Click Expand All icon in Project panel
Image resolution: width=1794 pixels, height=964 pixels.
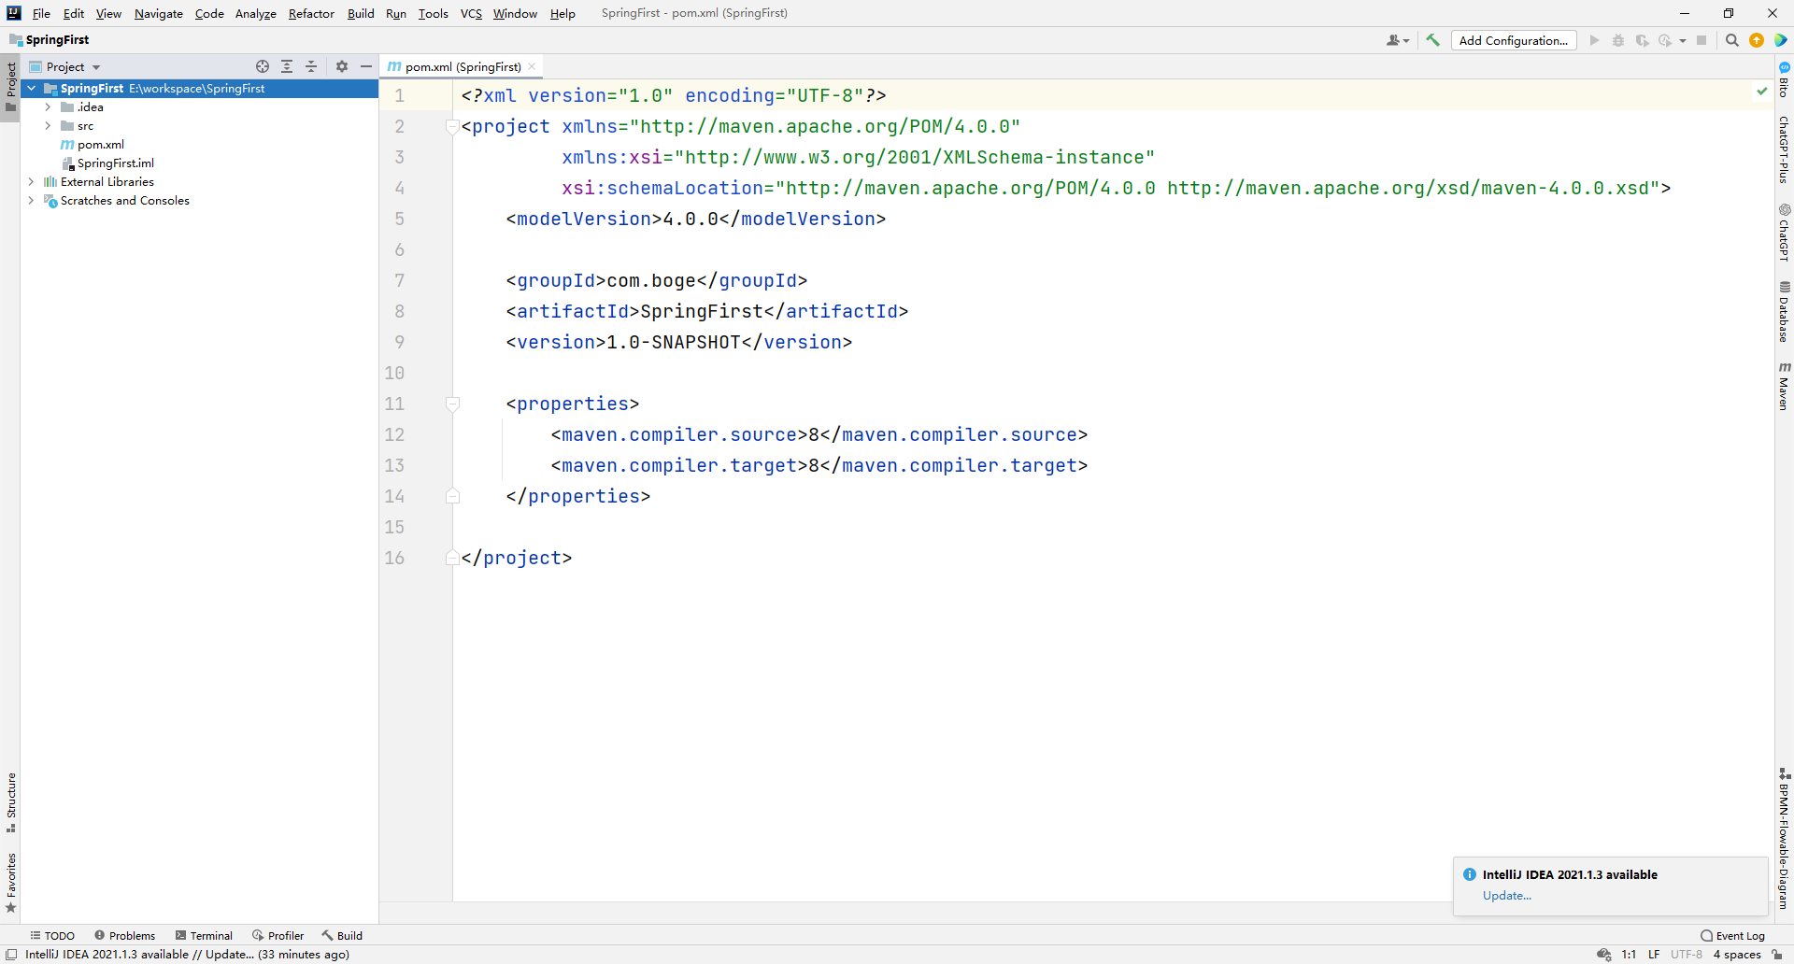(287, 66)
